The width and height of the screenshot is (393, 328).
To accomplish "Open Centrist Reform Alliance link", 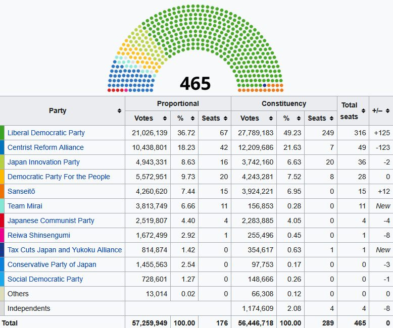I will pyautogui.click(x=45, y=147).
